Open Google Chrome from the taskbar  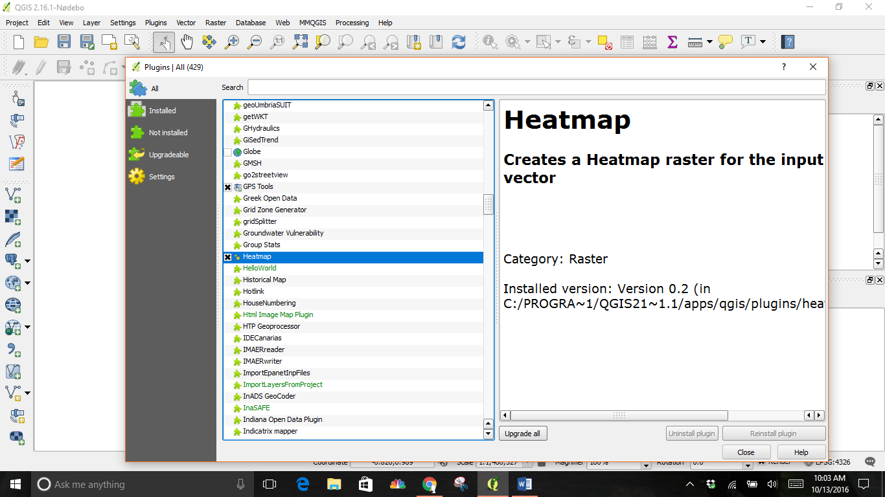click(430, 483)
